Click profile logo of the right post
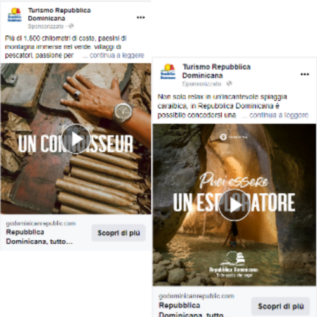 pyautogui.click(x=168, y=72)
